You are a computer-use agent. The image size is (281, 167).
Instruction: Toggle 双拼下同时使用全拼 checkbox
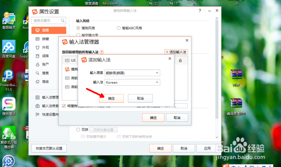[x=119, y=137]
